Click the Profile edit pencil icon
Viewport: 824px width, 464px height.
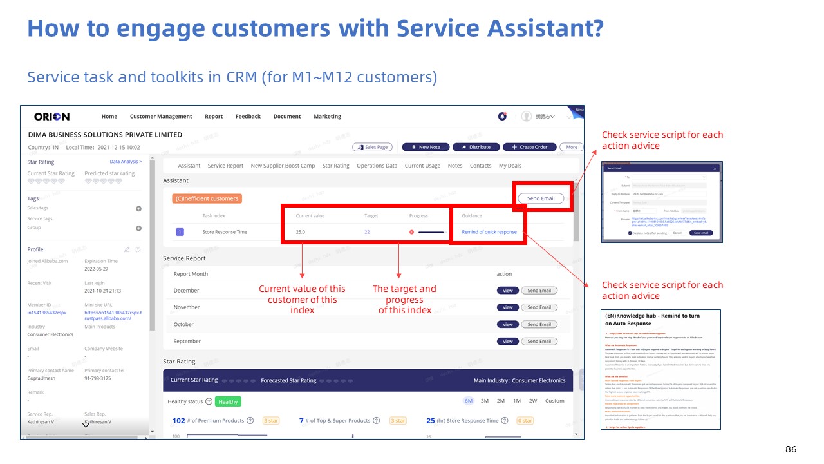(127, 249)
